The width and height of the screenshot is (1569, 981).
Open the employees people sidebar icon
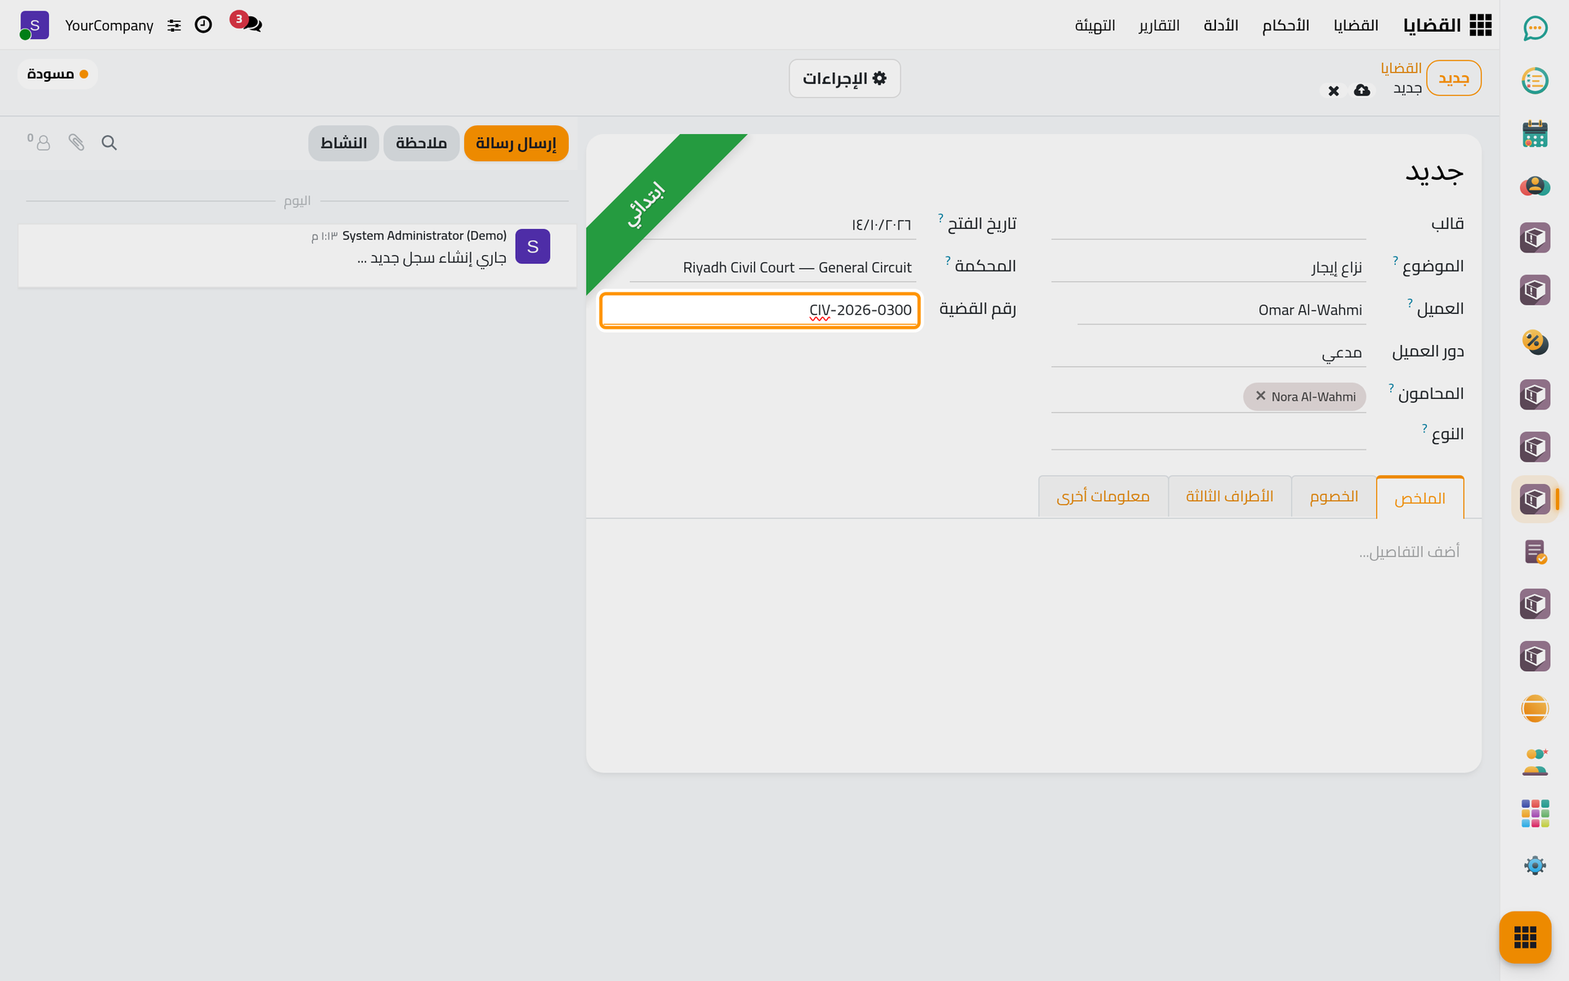pos(1535,761)
